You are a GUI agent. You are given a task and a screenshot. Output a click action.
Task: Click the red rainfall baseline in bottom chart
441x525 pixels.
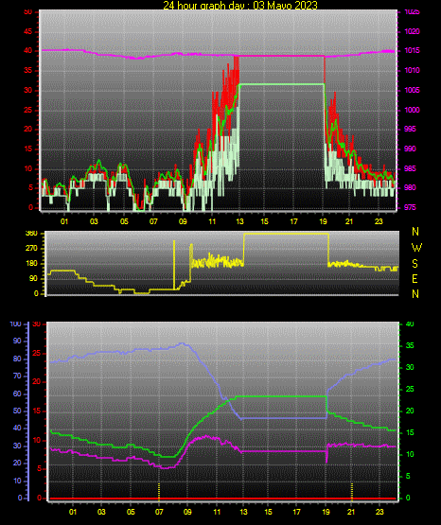coord(222,499)
